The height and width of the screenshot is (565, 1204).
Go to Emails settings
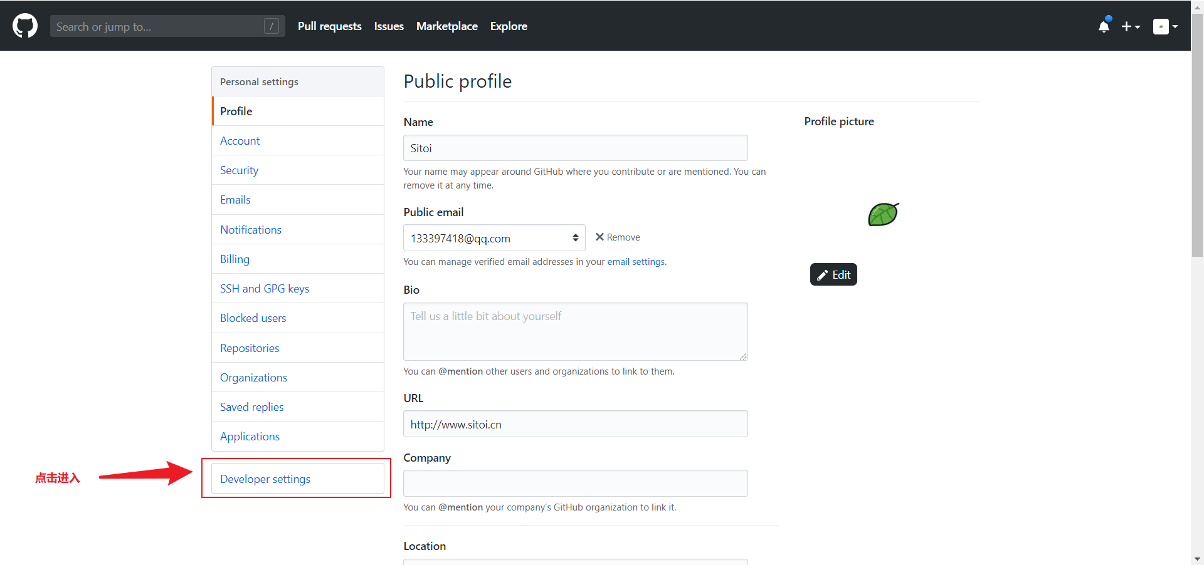pyautogui.click(x=298, y=200)
